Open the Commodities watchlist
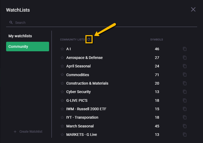Image resolution: width=203 pixels, height=143 pixels. (78, 75)
